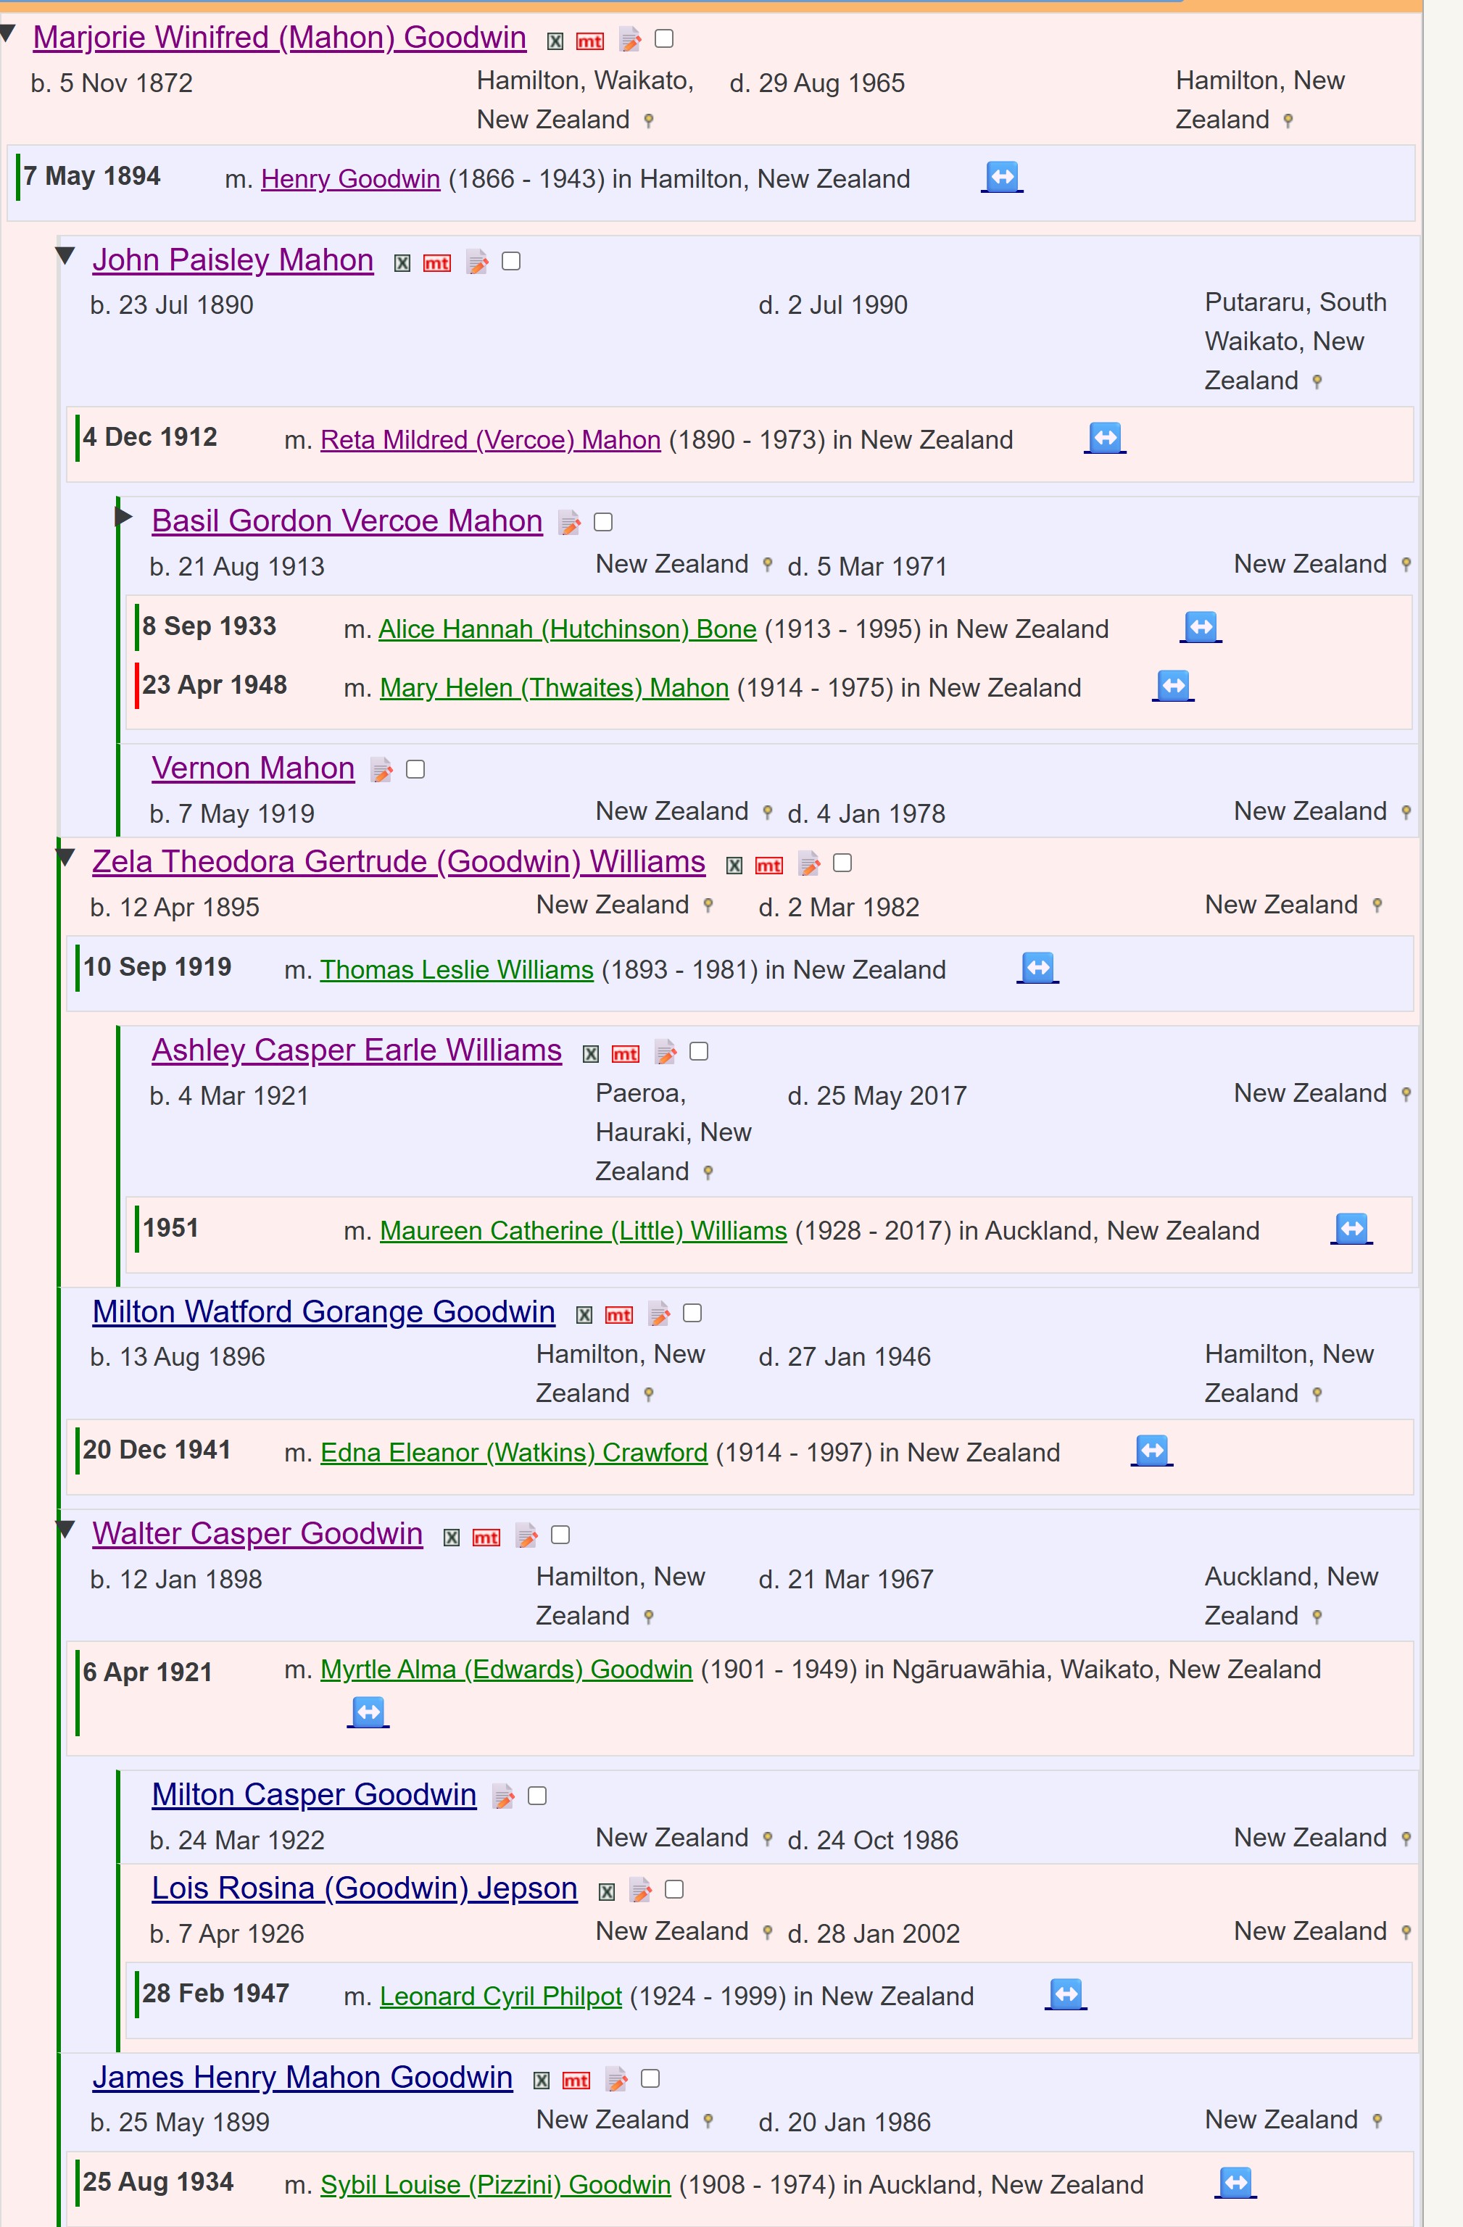Viewport: 1463px width, 2227px height.
Task: Click map pin icon after Putararu, South Waikato location
Action: tap(1317, 382)
